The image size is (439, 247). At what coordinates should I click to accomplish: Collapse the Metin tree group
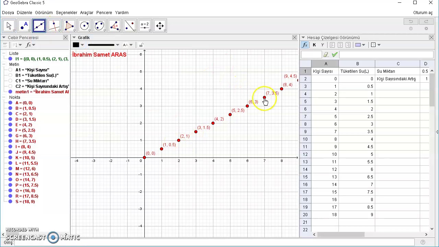click(4, 64)
